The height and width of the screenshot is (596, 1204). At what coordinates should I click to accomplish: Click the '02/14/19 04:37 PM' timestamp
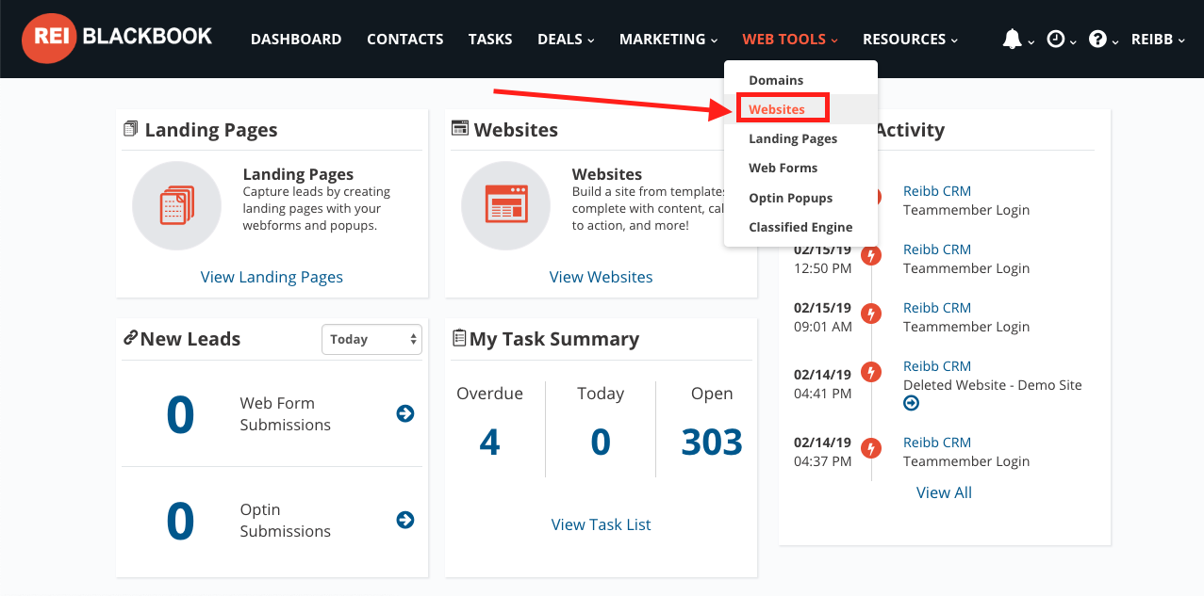coord(823,452)
